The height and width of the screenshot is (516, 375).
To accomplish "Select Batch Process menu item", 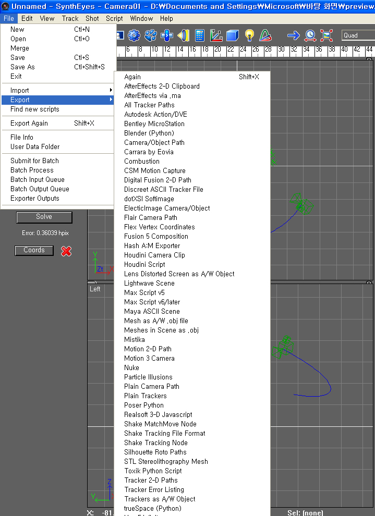I will [x=57, y=170].
